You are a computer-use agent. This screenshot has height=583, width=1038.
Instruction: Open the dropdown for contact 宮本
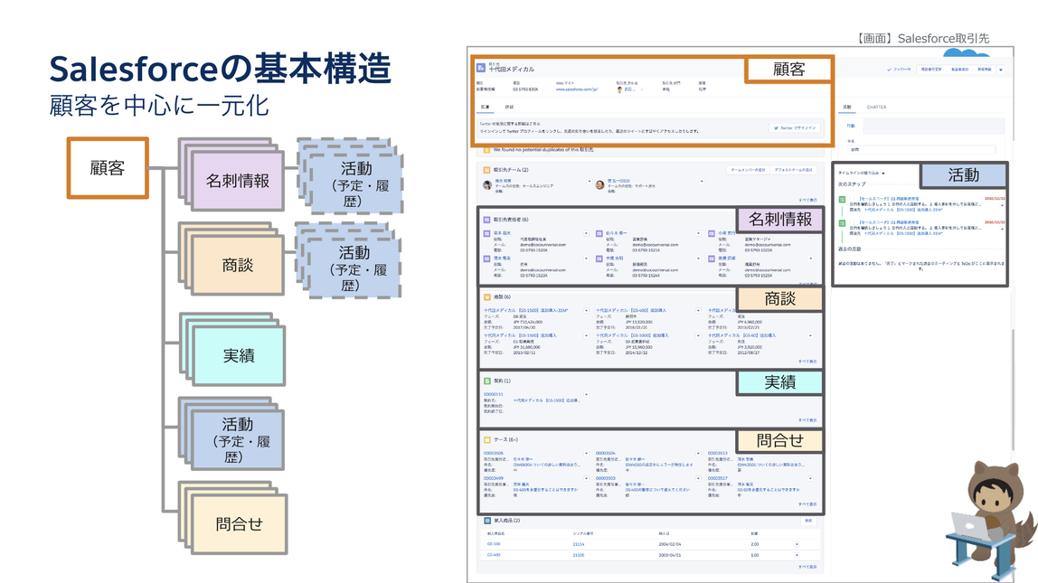[586, 233]
